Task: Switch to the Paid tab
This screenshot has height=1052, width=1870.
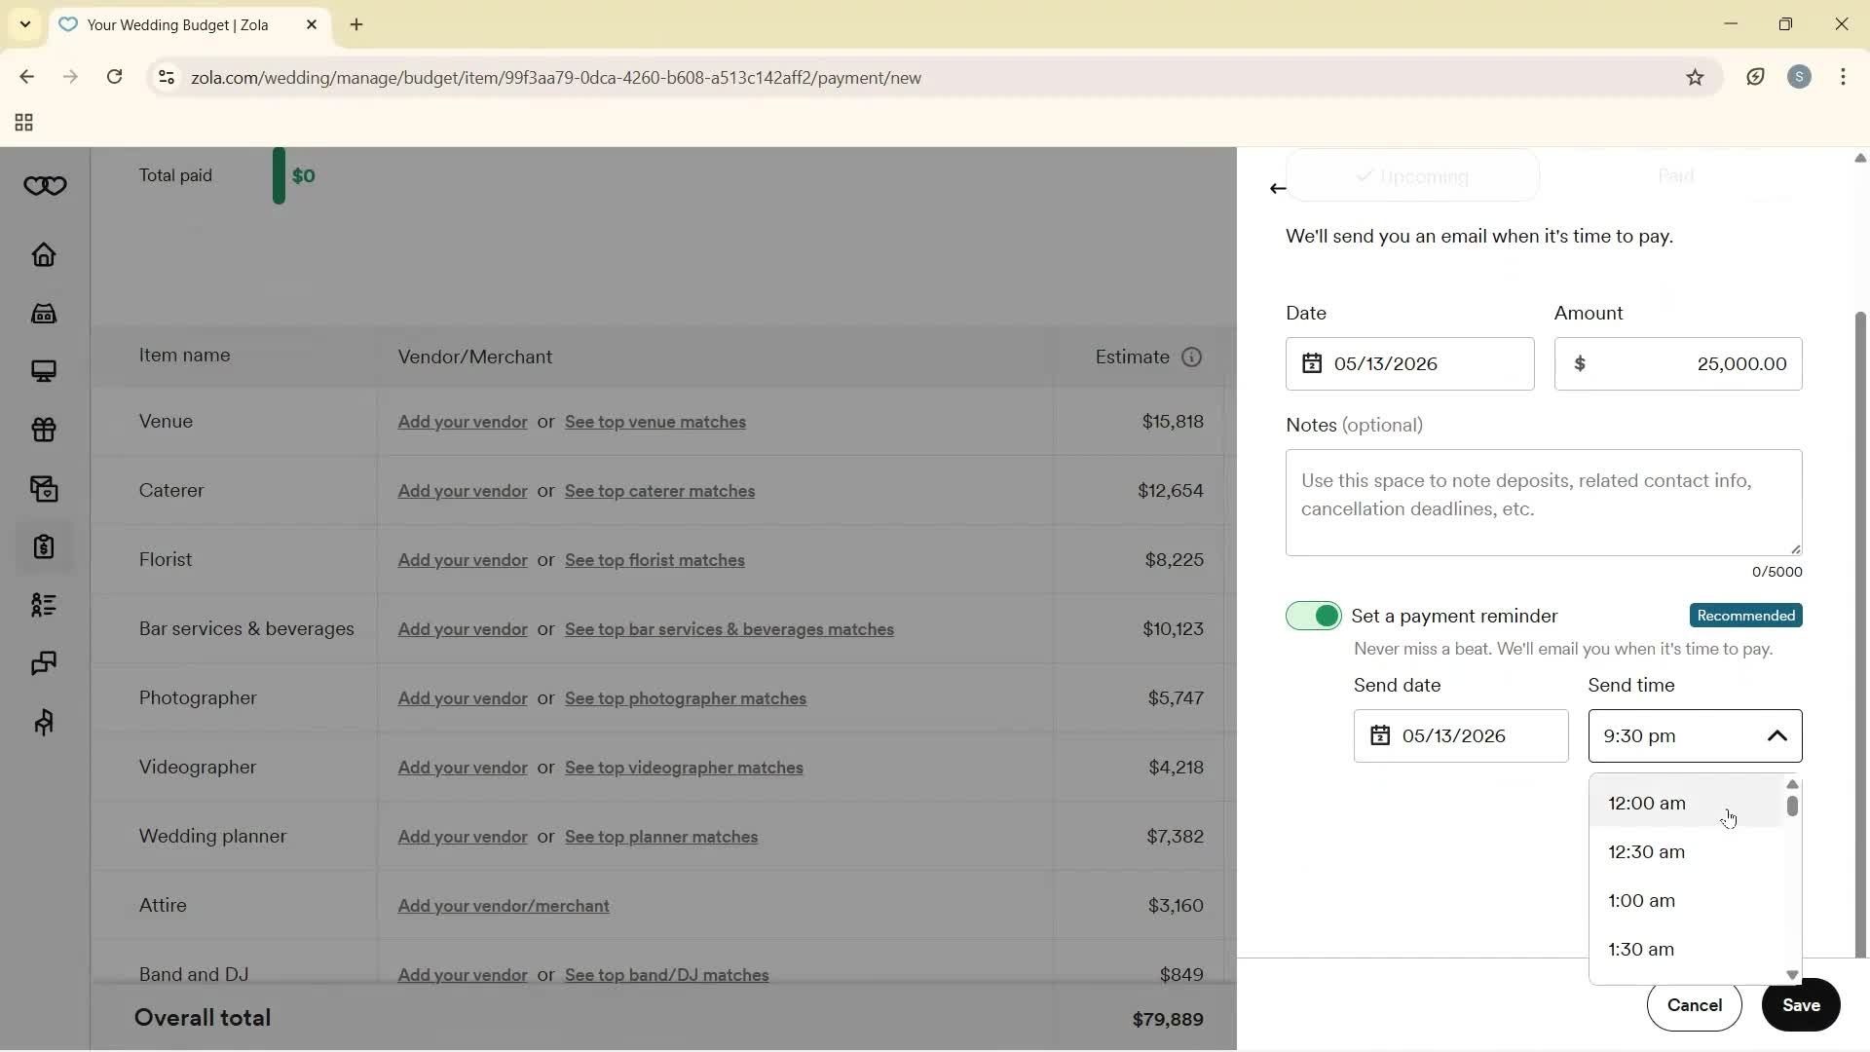Action: [x=1675, y=176]
